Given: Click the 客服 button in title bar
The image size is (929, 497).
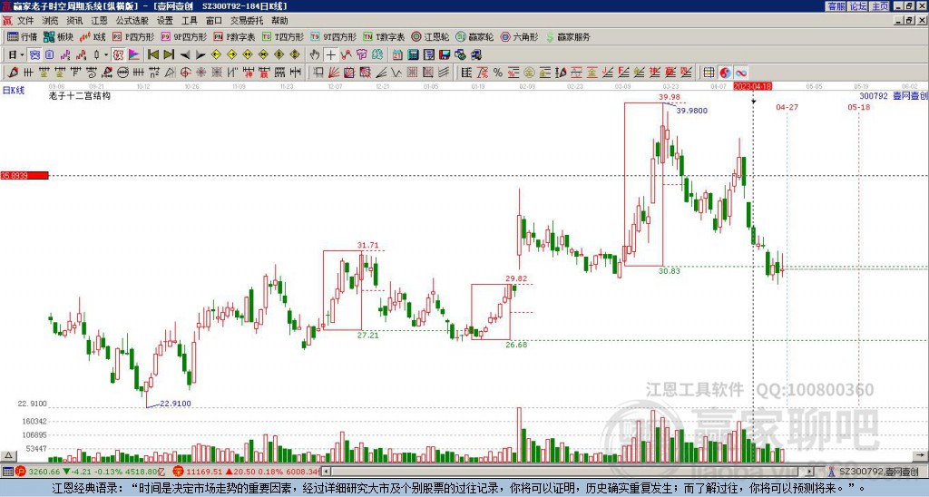Looking at the screenshot, I should pos(836,6).
